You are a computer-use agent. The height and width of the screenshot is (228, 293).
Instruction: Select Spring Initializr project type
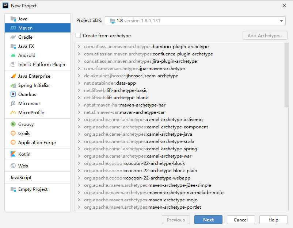pos(38,85)
